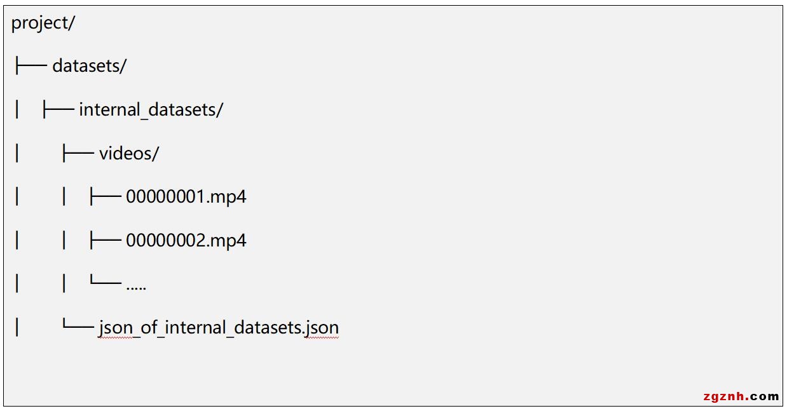Viewport: 787px width, 411px height.
Task: Click the 00000001.mp4 file name
Action: coord(186,197)
